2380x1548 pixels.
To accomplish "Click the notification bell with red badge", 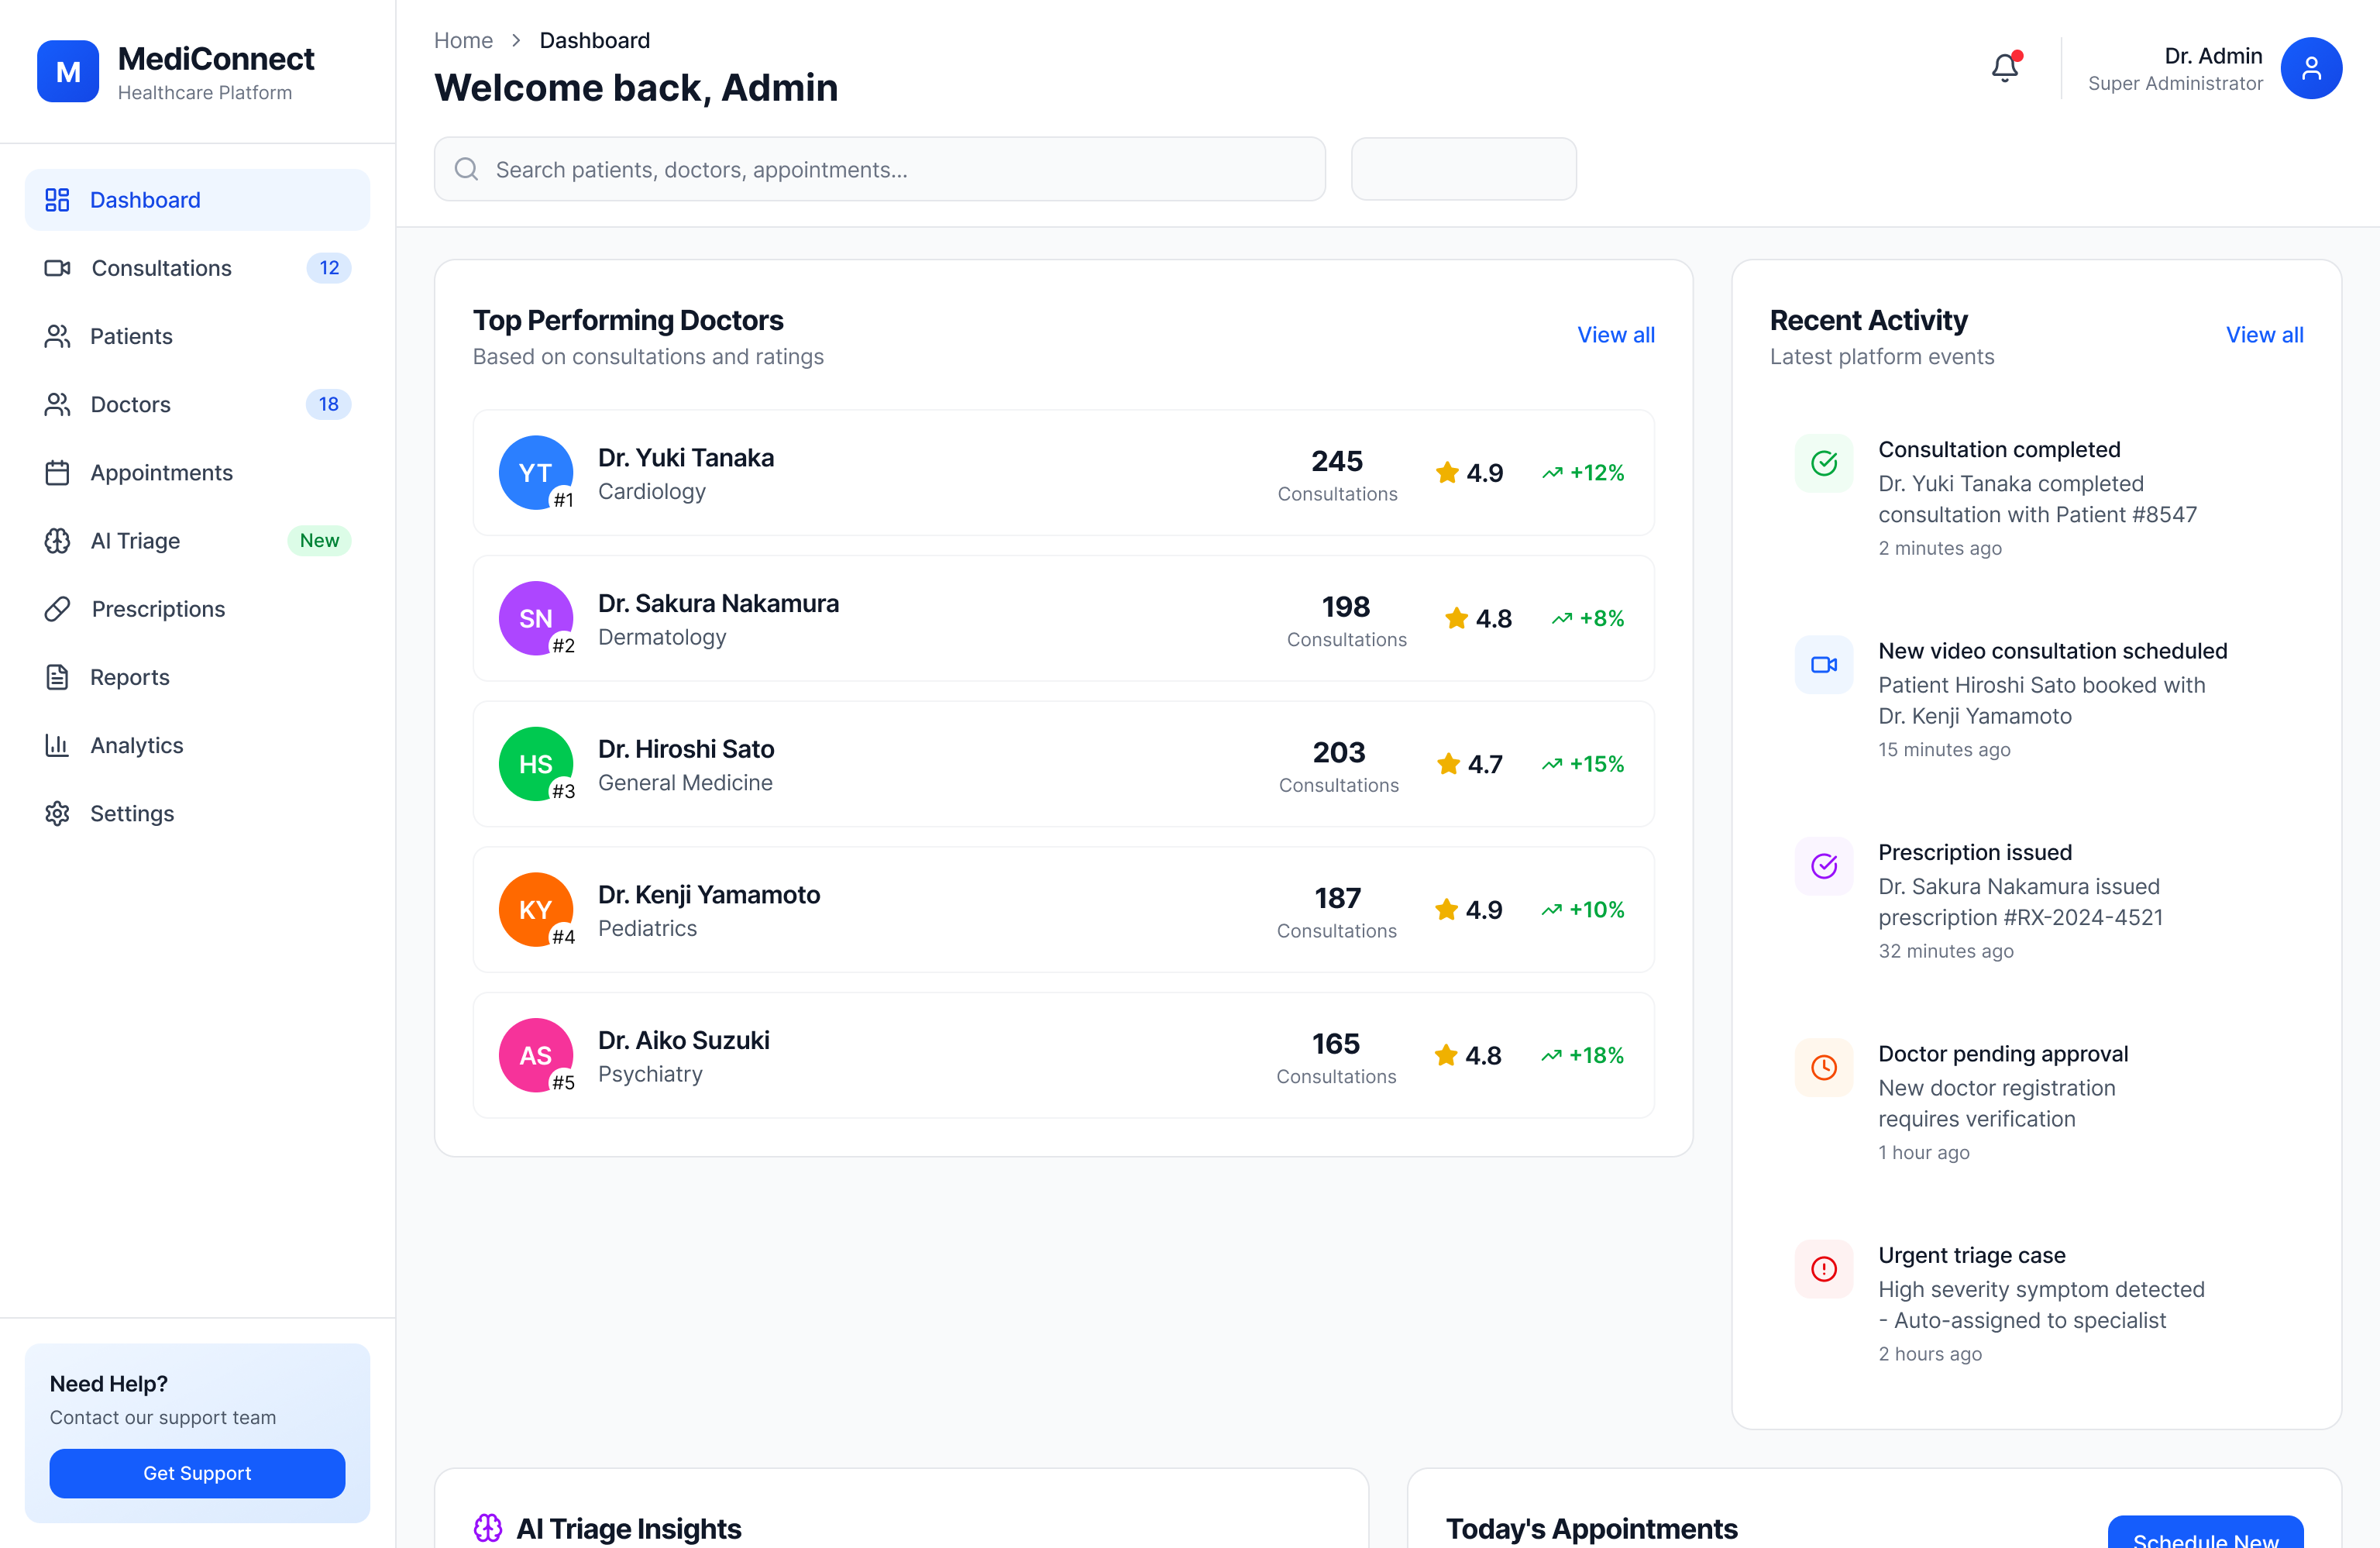I will tap(2004, 67).
